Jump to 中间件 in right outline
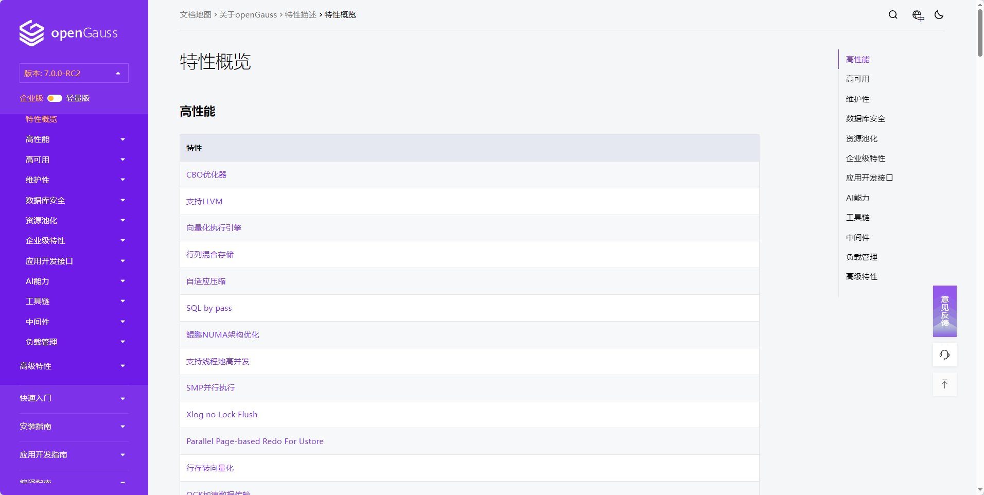This screenshot has width=984, height=495. tap(858, 238)
